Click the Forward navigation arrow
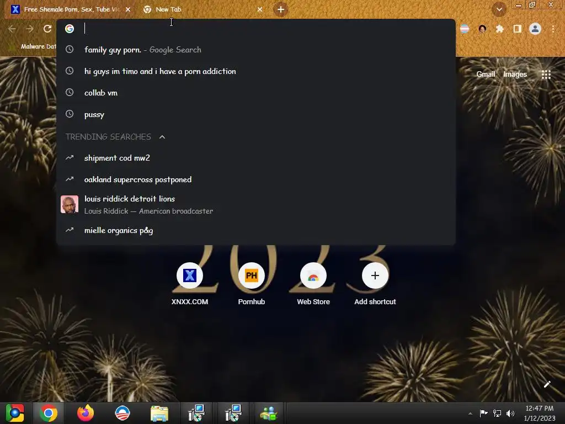The height and width of the screenshot is (424, 565). [30, 29]
